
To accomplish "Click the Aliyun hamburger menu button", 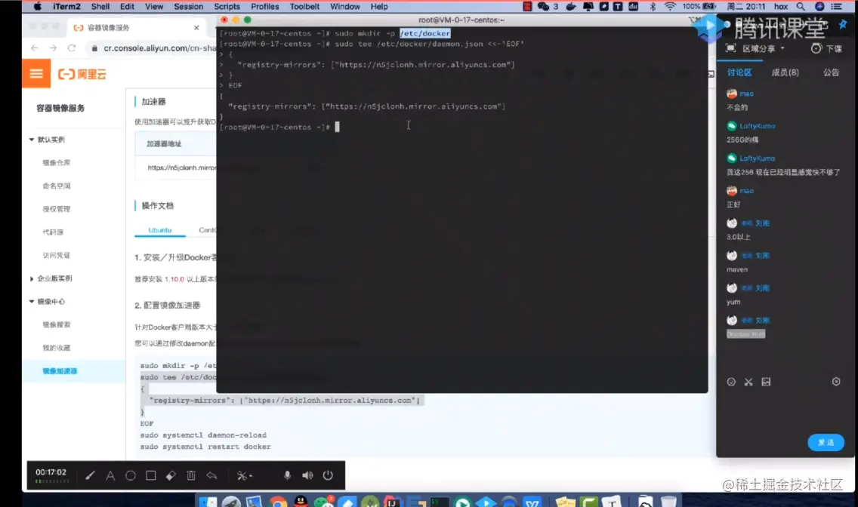I will (36, 74).
